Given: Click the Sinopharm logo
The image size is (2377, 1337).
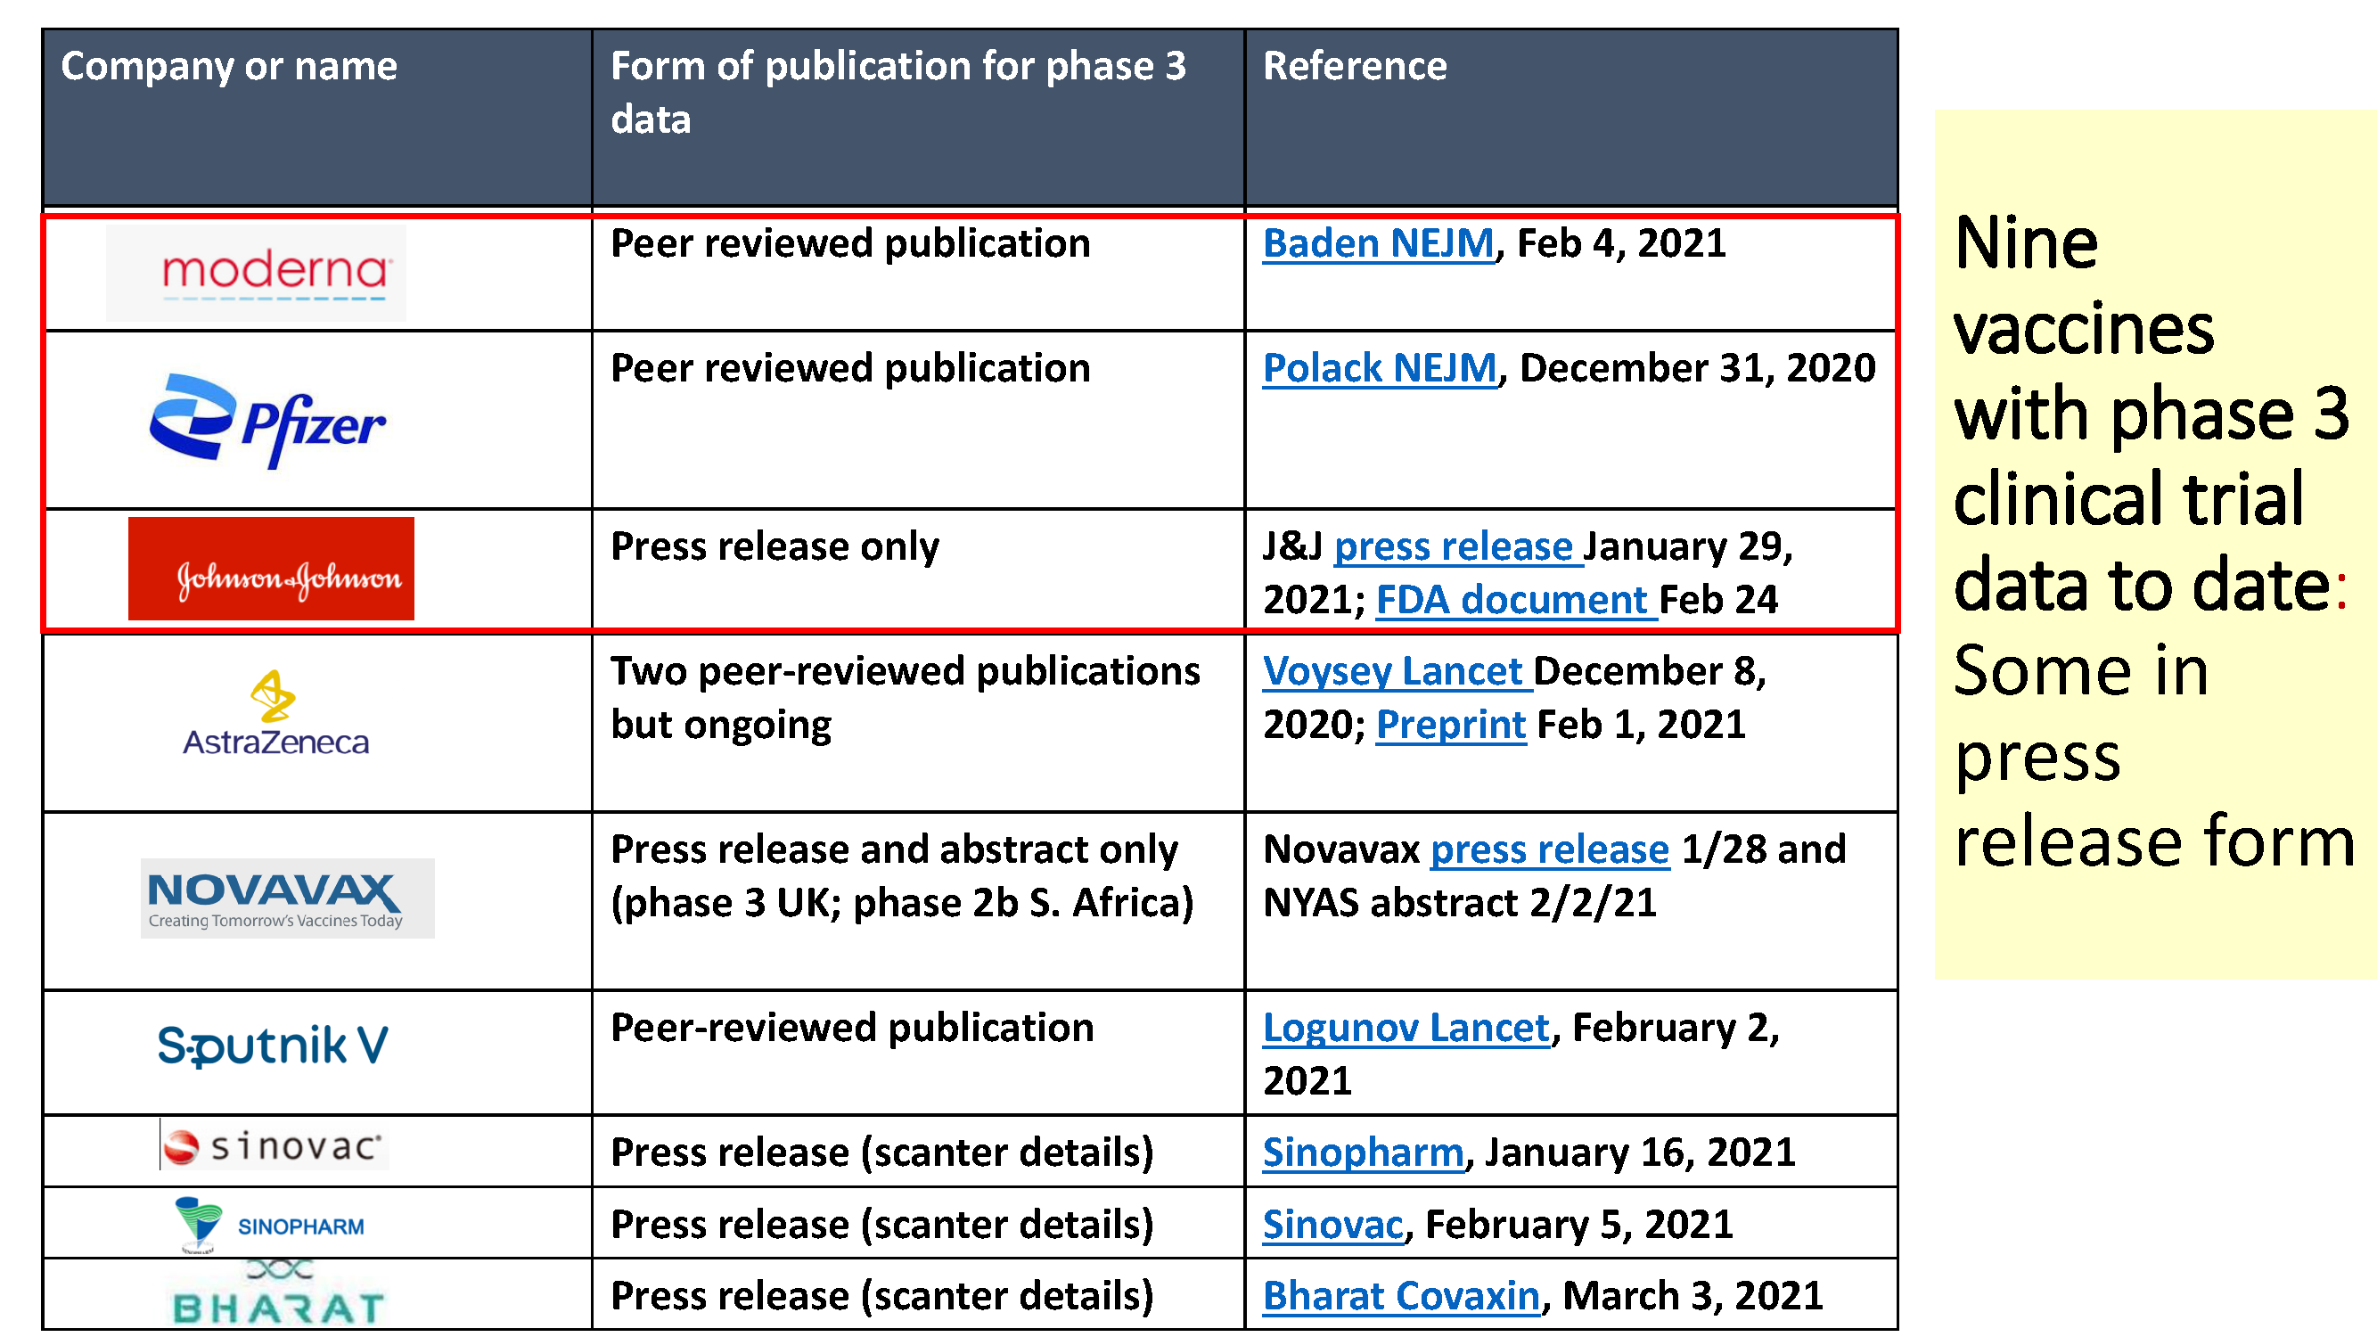Looking at the screenshot, I should [270, 1225].
